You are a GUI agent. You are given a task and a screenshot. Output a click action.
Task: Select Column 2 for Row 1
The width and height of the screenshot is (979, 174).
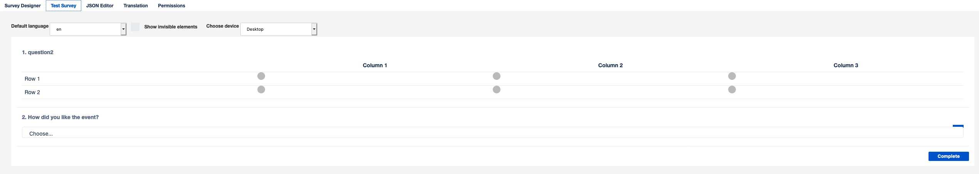click(497, 76)
